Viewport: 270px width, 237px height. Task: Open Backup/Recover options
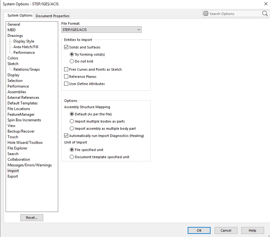click(x=21, y=131)
